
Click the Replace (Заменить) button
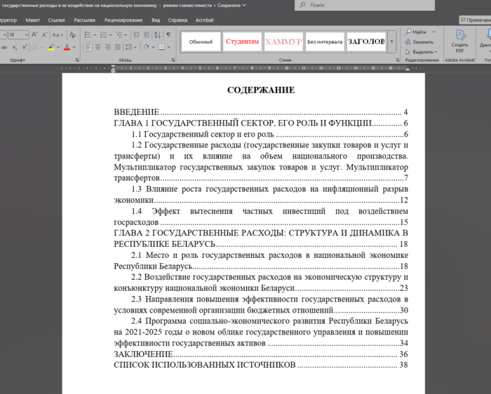pyautogui.click(x=419, y=41)
